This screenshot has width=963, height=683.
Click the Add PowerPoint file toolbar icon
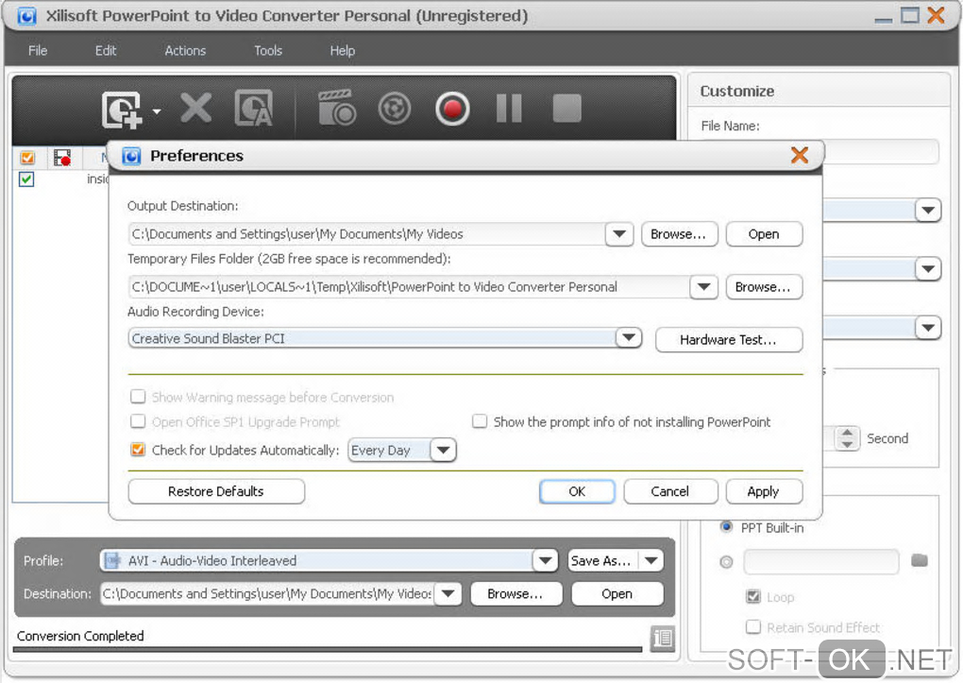pos(122,110)
